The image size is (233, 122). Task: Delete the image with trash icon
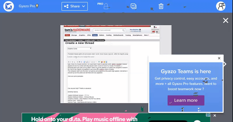pyautogui.click(x=161, y=6)
